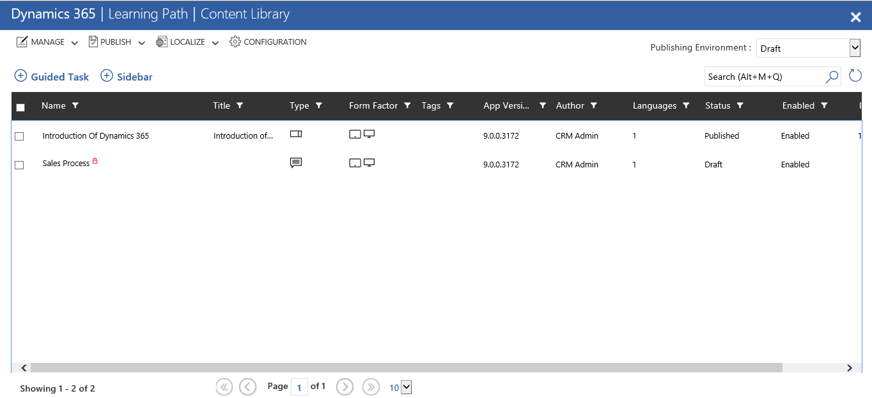Sort by the Name column header
Viewport: 872px width, 398px height.
pos(54,105)
